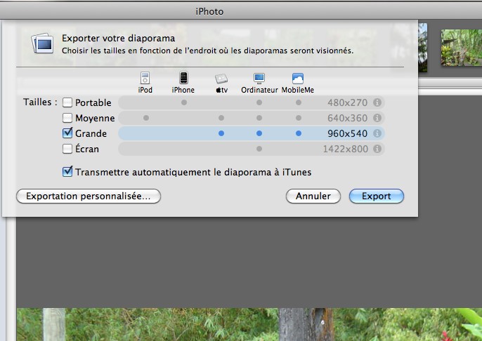
Task: Show info for 960x540 size
Action: (377, 133)
